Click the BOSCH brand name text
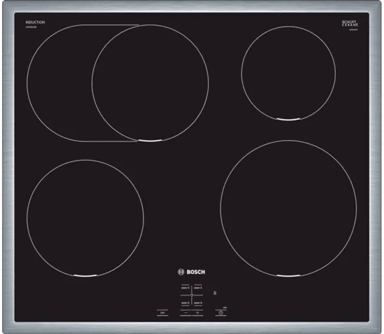 [x=196, y=272]
